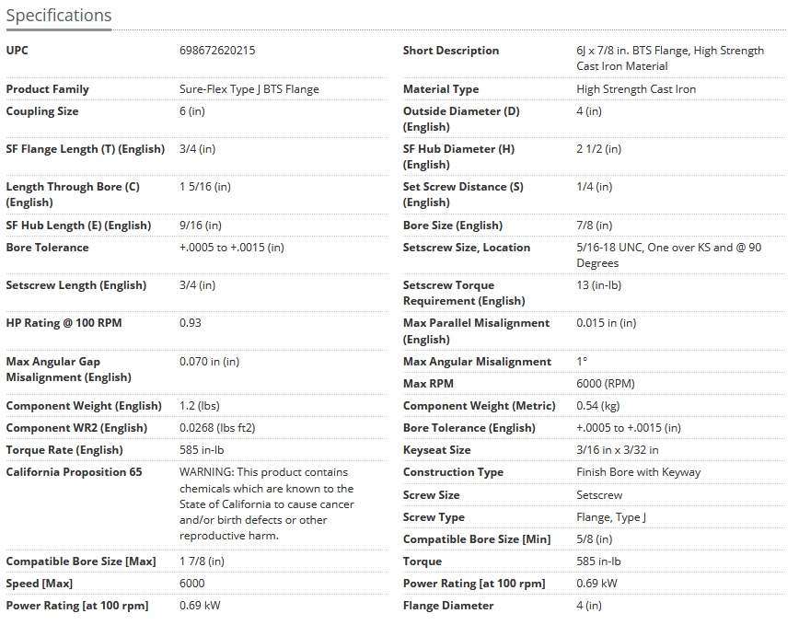Click the California Proposition 65 label

pyautogui.click(x=74, y=472)
